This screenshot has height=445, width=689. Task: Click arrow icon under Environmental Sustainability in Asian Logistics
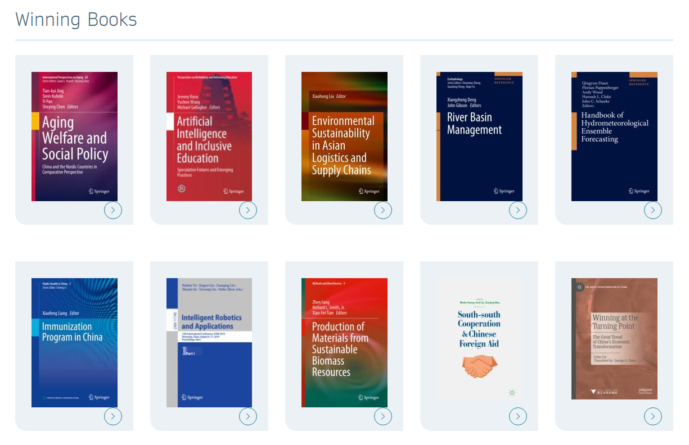coord(383,210)
